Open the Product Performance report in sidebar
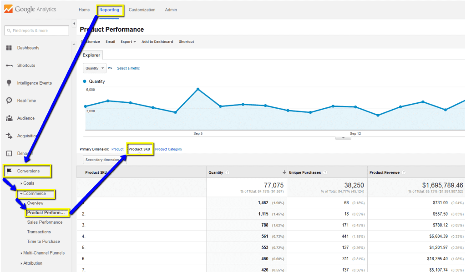Viewport: 466px width, 272px height. click(46, 212)
